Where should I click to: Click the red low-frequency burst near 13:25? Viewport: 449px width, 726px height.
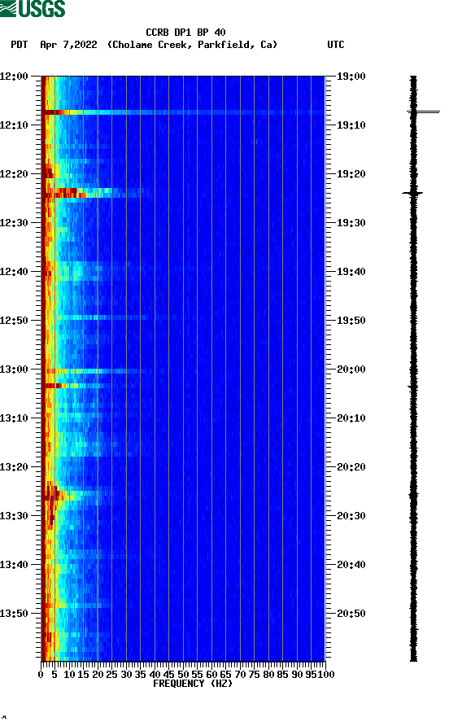click(x=53, y=493)
